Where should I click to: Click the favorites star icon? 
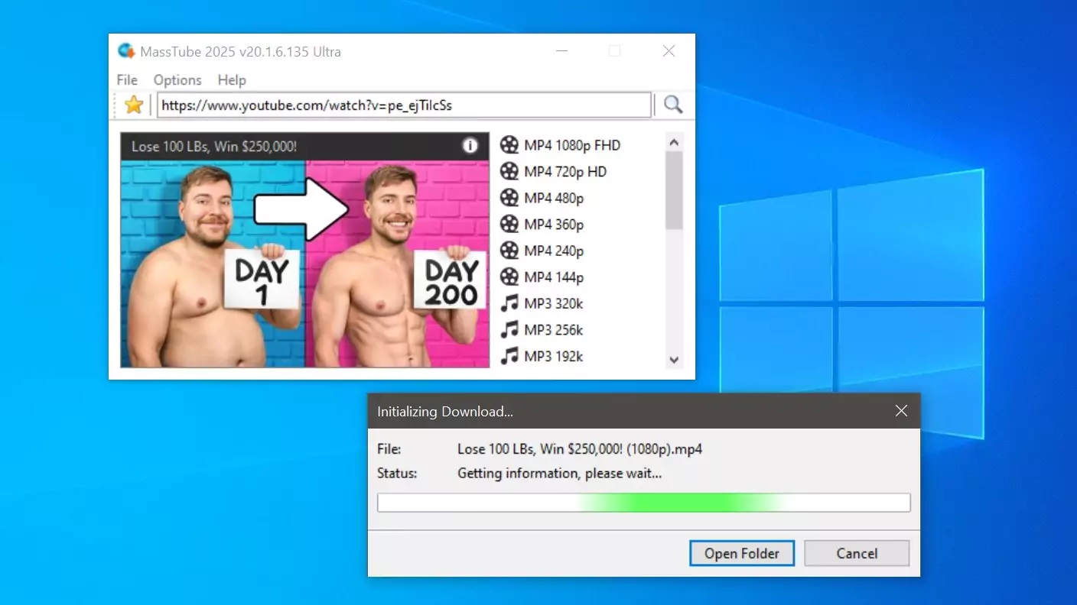(x=134, y=105)
